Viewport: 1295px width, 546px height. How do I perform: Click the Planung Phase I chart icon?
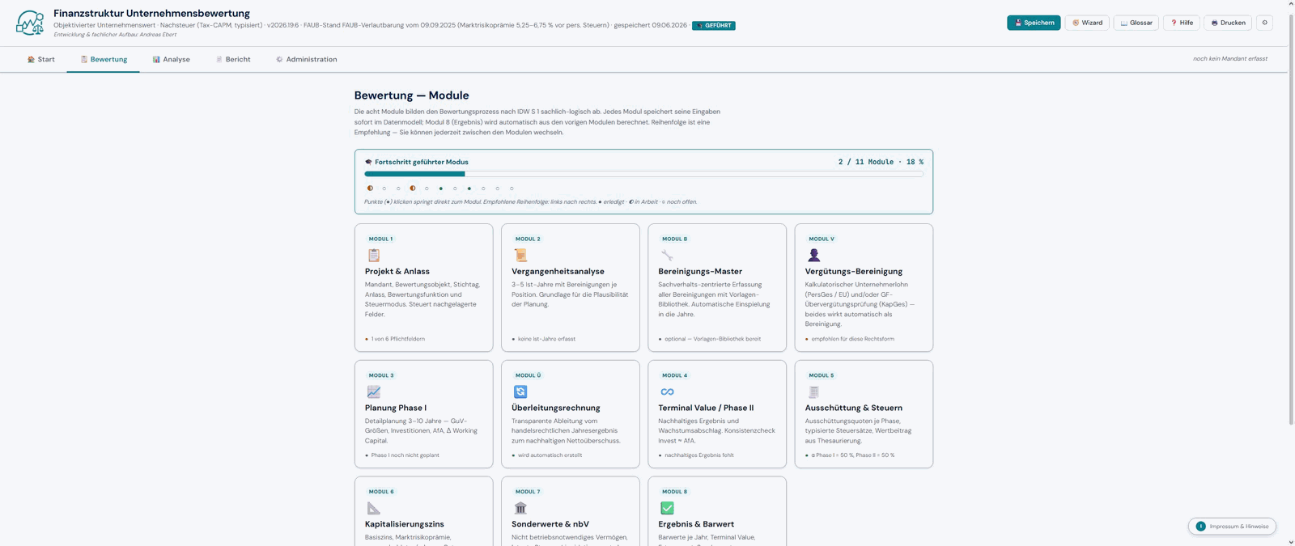374,392
